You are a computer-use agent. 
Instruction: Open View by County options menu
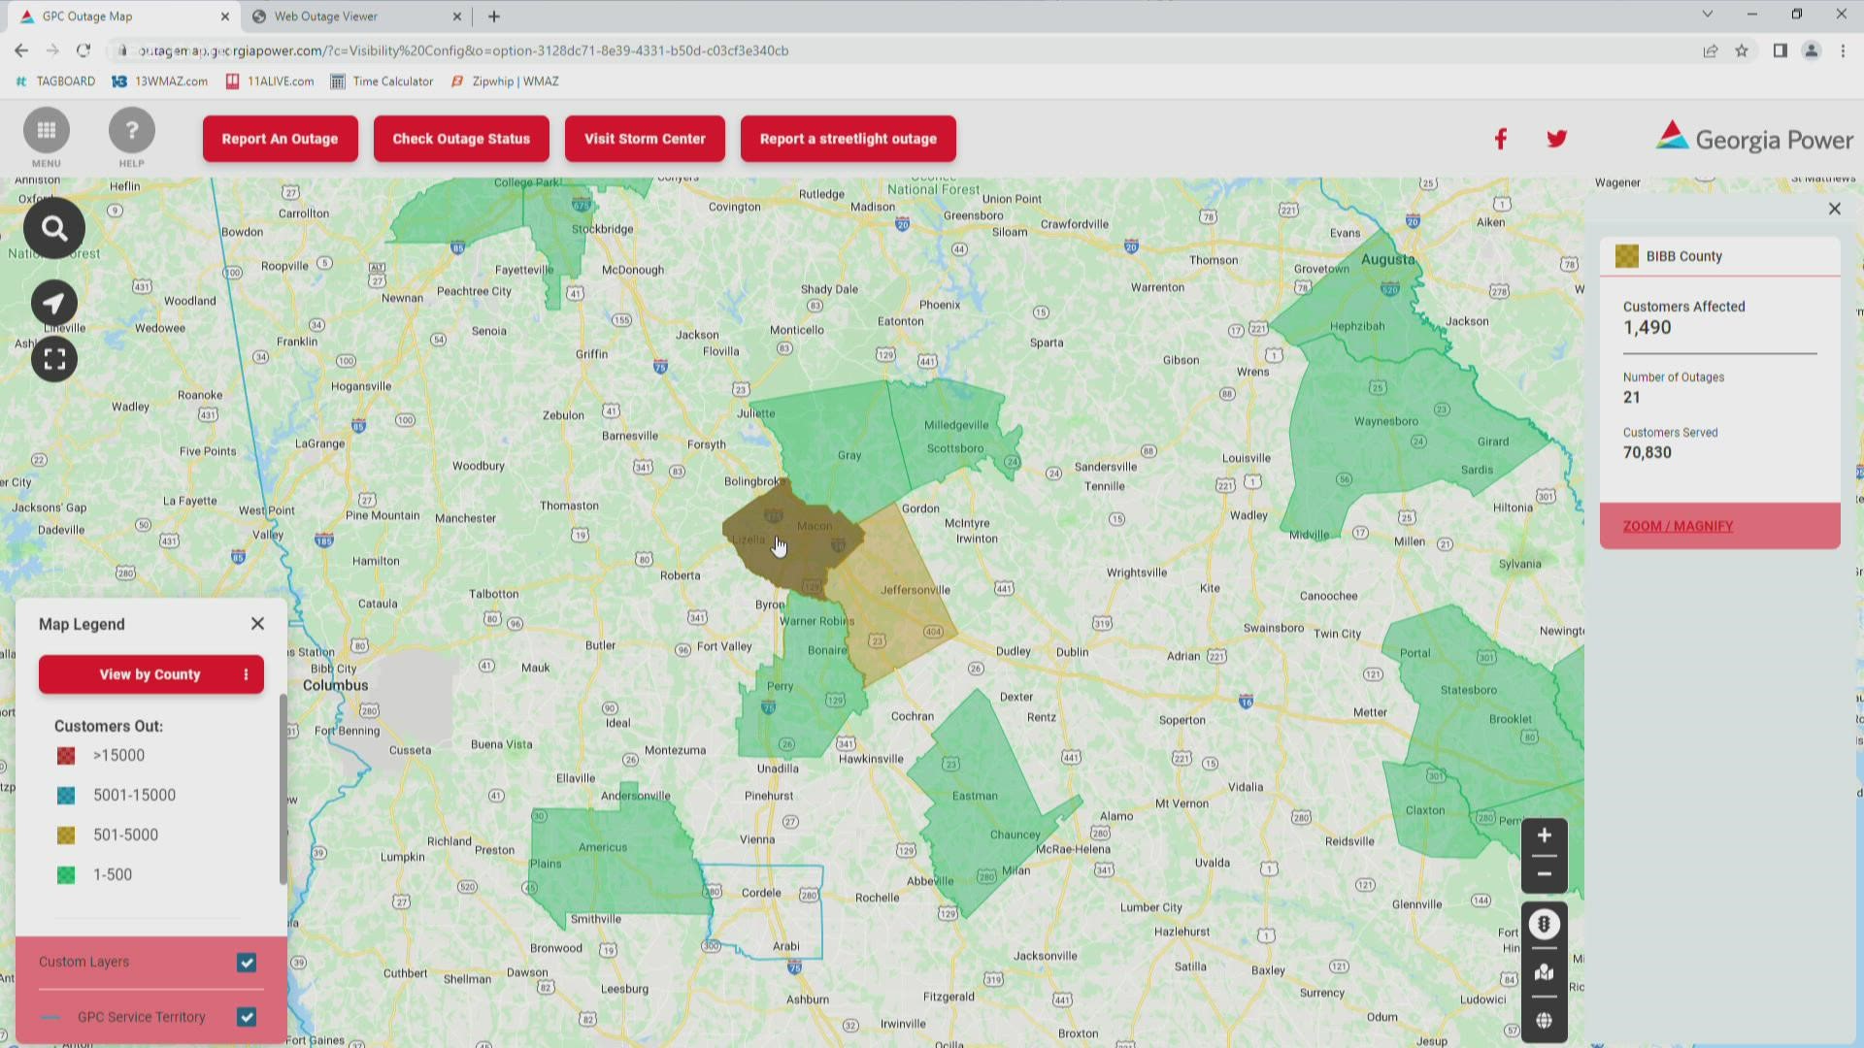pos(246,674)
